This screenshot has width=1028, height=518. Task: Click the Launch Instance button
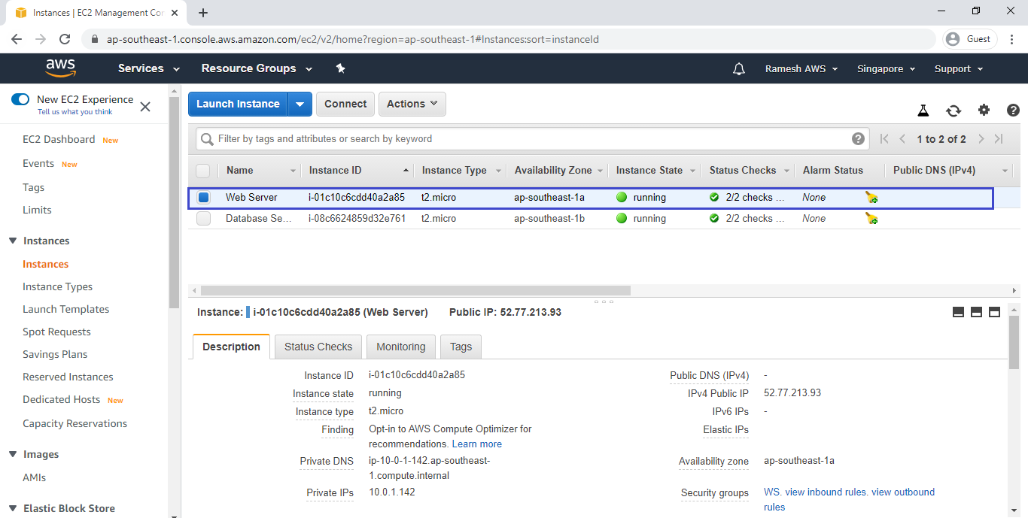click(x=238, y=104)
